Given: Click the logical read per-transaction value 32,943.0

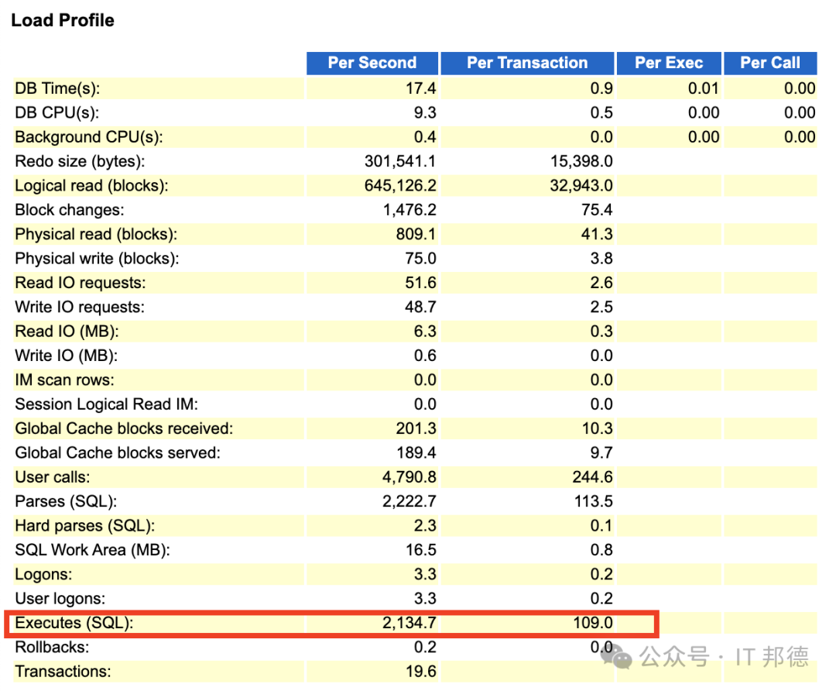Looking at the screenshot, I should point(581,186).
